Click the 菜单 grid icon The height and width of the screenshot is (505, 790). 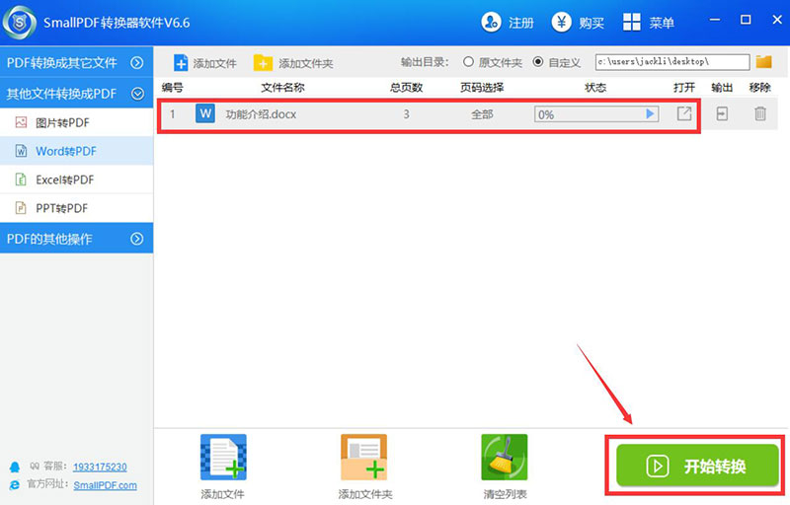point(631,22)
